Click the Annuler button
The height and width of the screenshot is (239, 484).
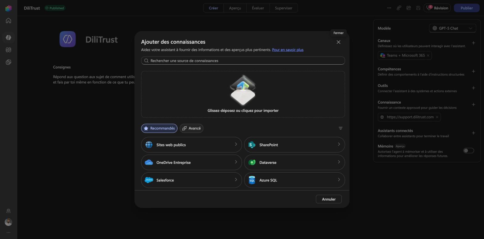(x=329, y=199)
